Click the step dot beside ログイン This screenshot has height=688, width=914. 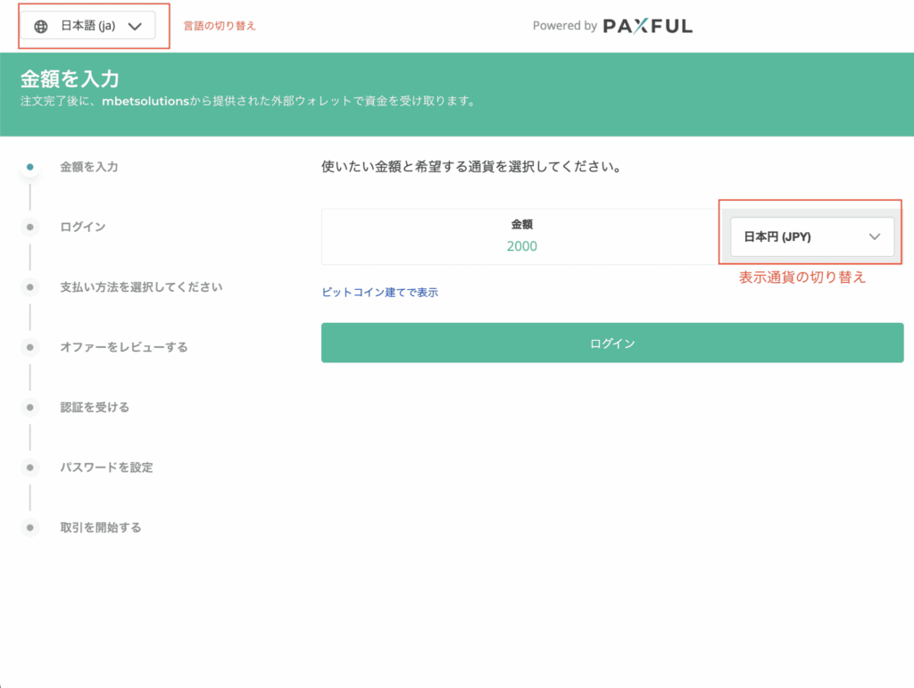(x=30, y=227)
